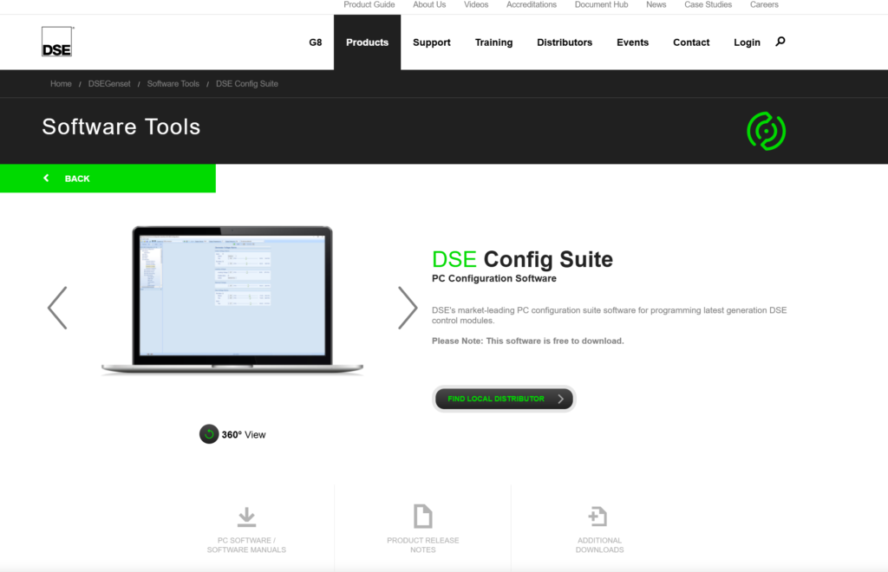Screen dimensions: 888x572
Task: Open the search magnifier icon
Action: tap(780, 42)
